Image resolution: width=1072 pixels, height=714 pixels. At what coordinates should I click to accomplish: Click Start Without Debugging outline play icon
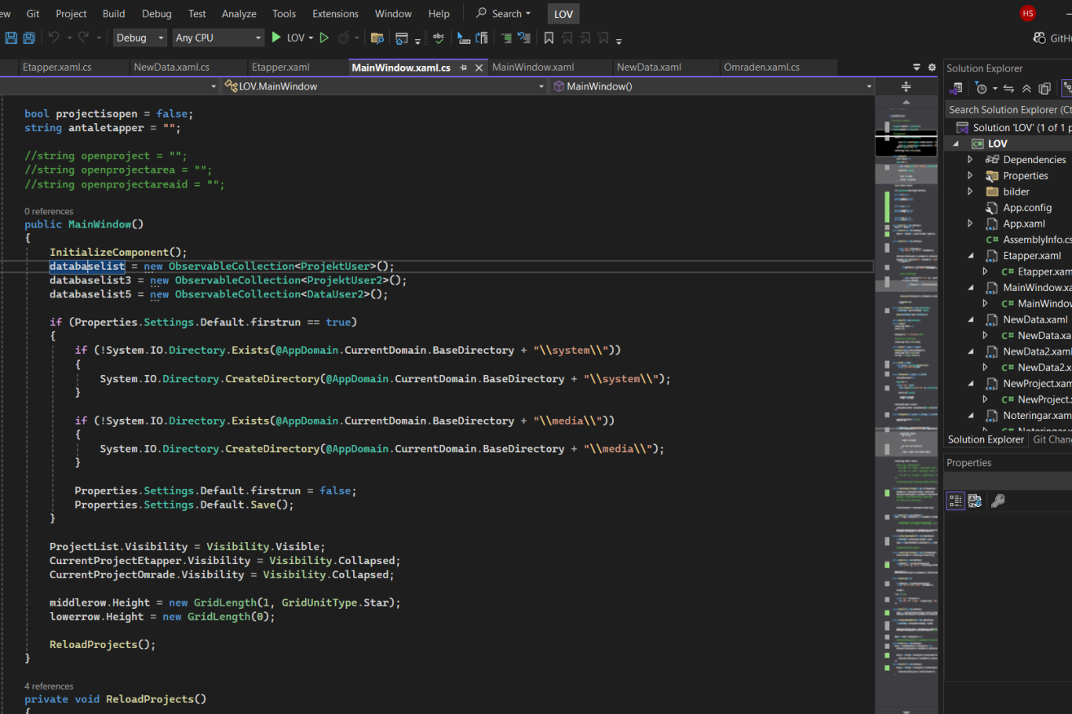tap(324, 38)
